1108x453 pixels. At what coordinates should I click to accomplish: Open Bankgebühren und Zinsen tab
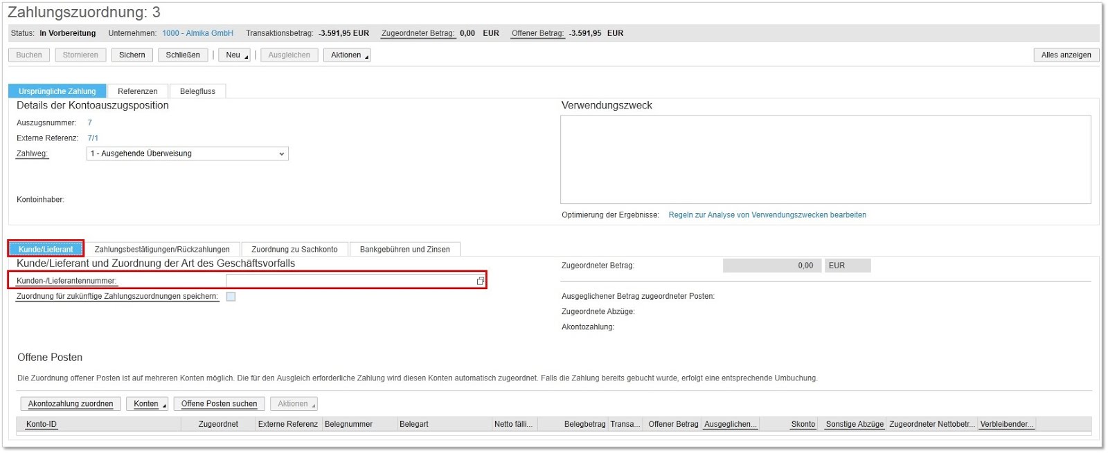tap(404, 250)
